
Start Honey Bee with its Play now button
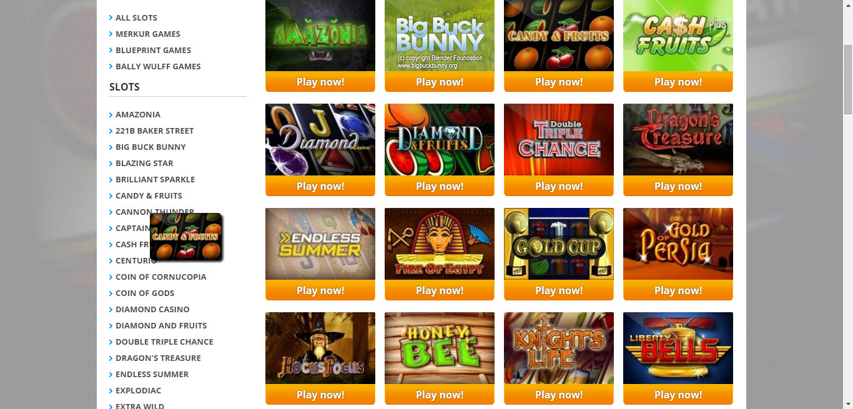click(x=440, y=395)
